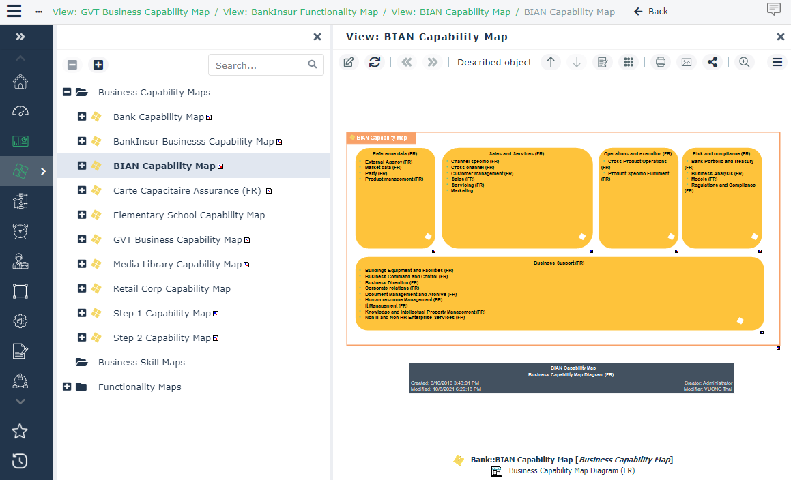Screen dimensions: 791x480
Task: Open history clock icon in sidebar
Action: tap(20, 461)
